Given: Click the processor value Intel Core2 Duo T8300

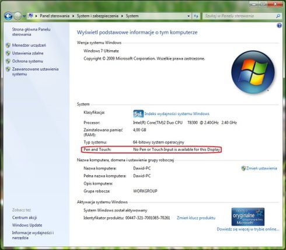Looking at the screenshot, I should [x=185, y=123].
